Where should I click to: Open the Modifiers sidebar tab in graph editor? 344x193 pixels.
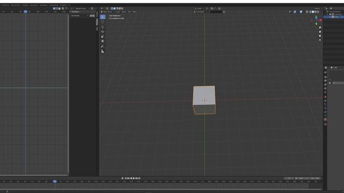97,21
